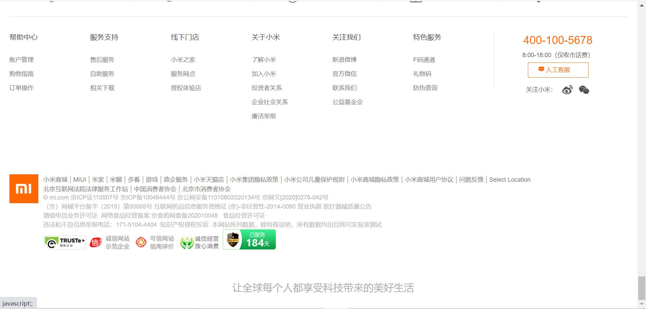This screenshot has height=309, width=646.
Task: Open the 官方微信 link
Action: (345, 74)
